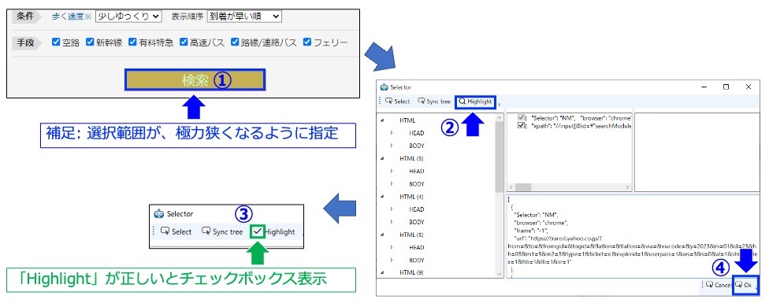Uncheck the 高速バス checkbox
Screen dimensions: 769x303
pyautogui.click(x=184, y=42)
